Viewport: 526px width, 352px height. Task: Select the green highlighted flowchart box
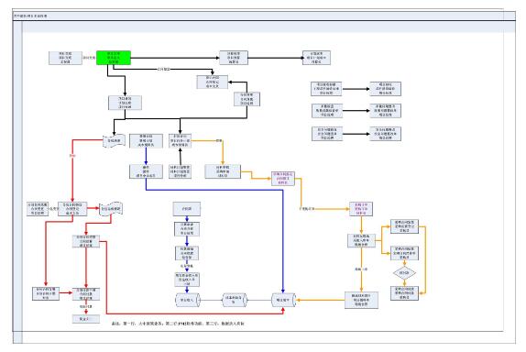click(114, 58)
